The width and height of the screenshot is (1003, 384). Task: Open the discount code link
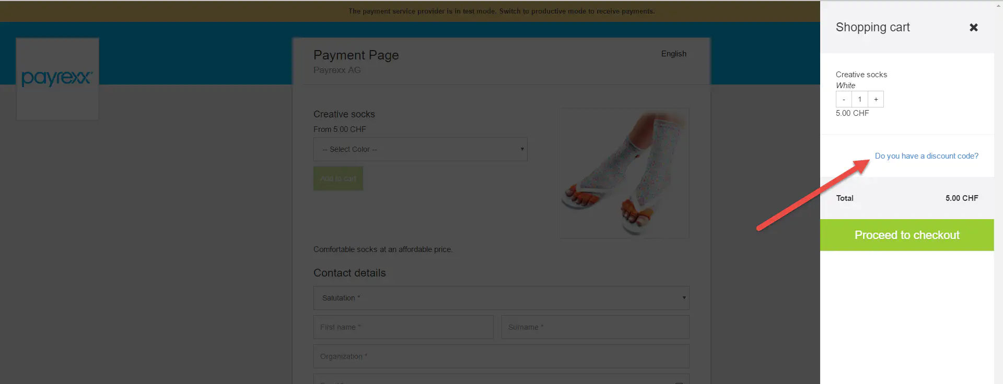tap(926, 156)
